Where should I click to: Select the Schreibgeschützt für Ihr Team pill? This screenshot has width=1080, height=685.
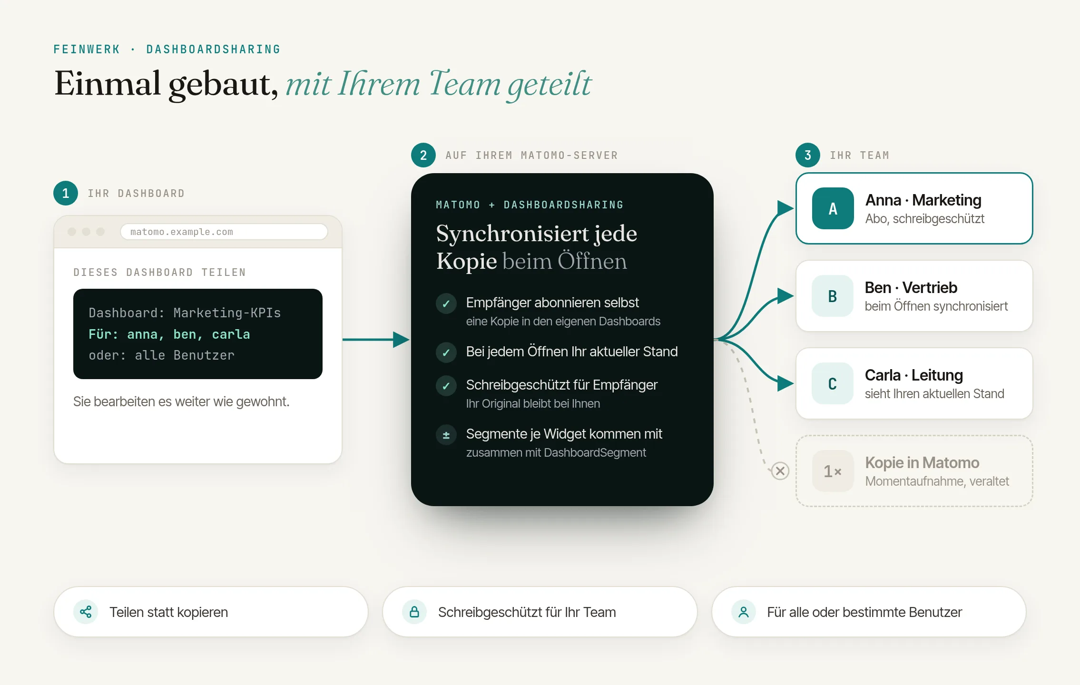(540, 612)
